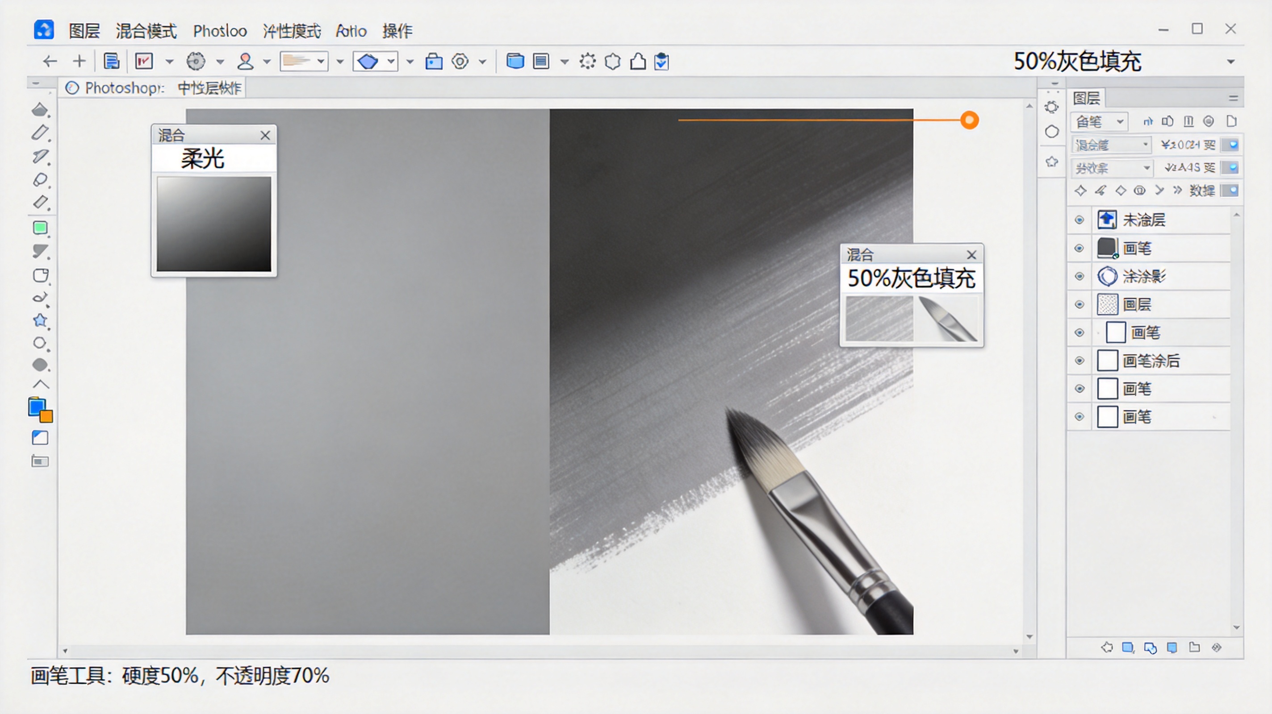The image size is (1272, 714).
Task: Hide the 画笔涂后 layer
Action: (1079, 360)
